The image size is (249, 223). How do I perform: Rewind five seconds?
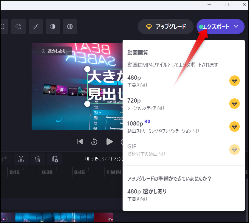[94, 142]
